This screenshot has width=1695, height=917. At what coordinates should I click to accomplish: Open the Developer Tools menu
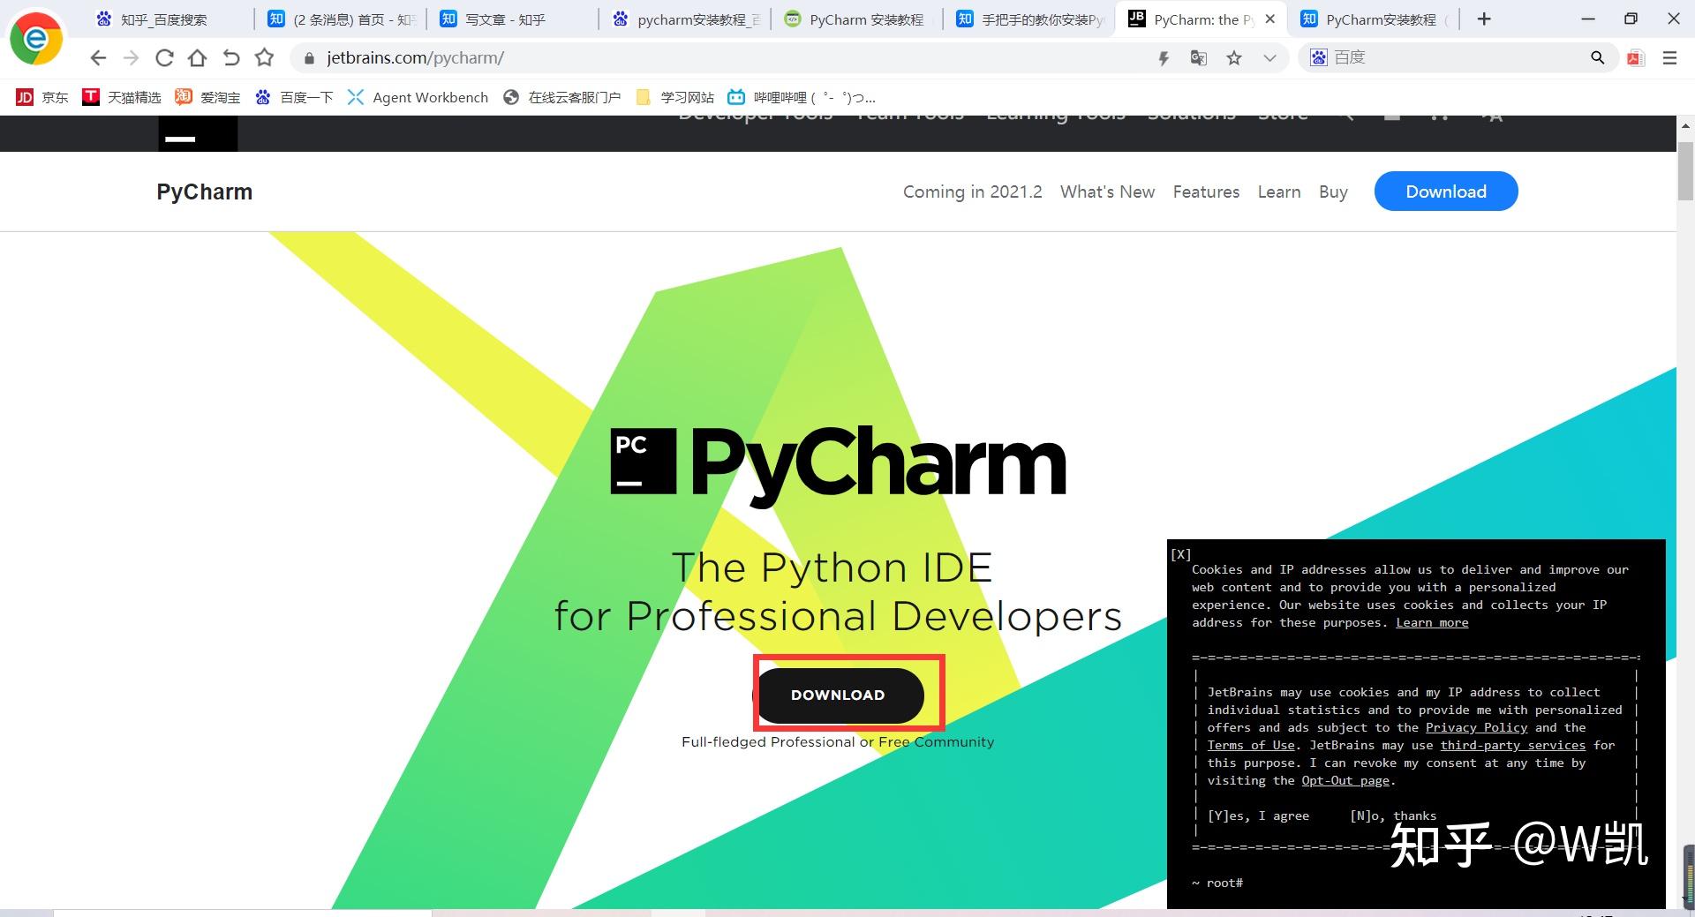pyautogui.click(x=755, y=115)
